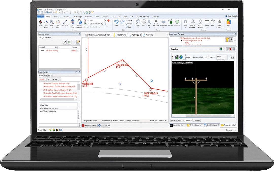Select Wood Poles library category
The width and height of the screenshot is (274, 175).
44,105
